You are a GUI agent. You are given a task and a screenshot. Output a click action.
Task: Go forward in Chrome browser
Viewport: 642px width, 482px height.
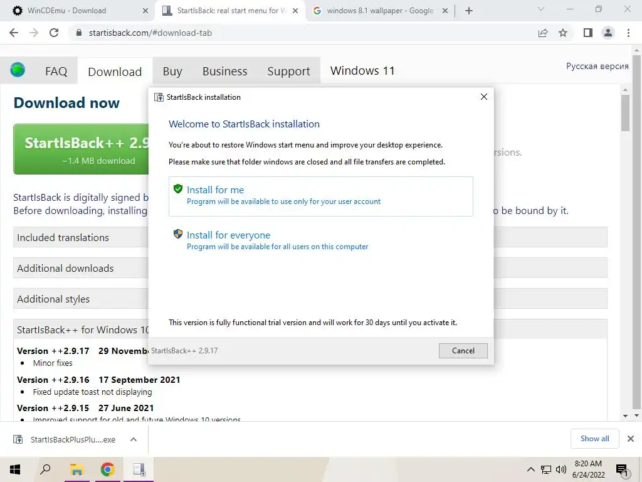click(x=34, y=33)
